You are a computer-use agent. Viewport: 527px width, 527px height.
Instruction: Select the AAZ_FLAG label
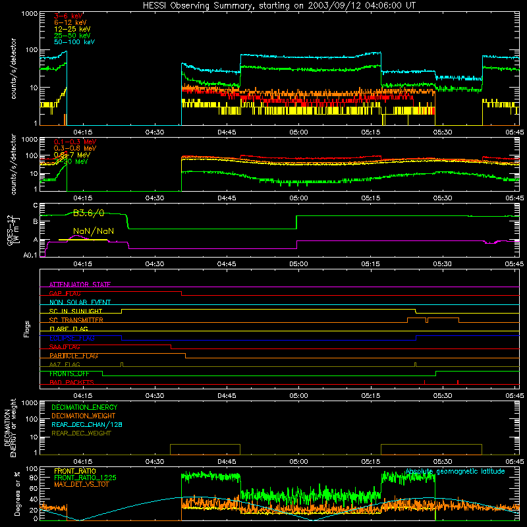coord(65,364)
